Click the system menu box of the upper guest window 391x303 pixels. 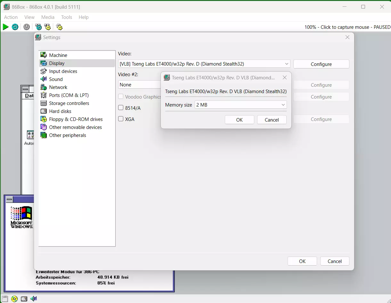[25, 89]
